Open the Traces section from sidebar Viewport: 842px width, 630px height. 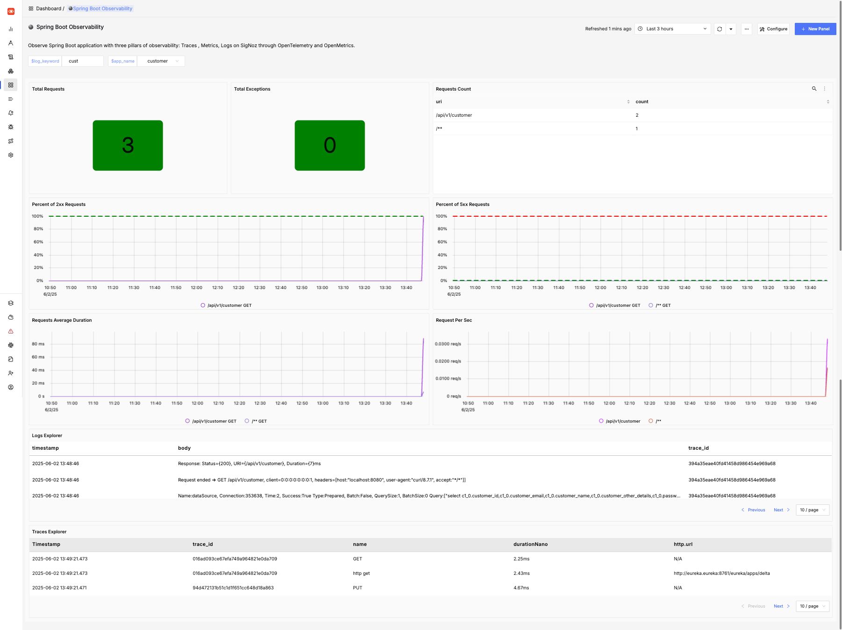(11, 43)
